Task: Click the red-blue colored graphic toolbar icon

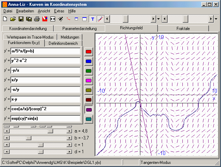Action: click(x=44, y=19)
